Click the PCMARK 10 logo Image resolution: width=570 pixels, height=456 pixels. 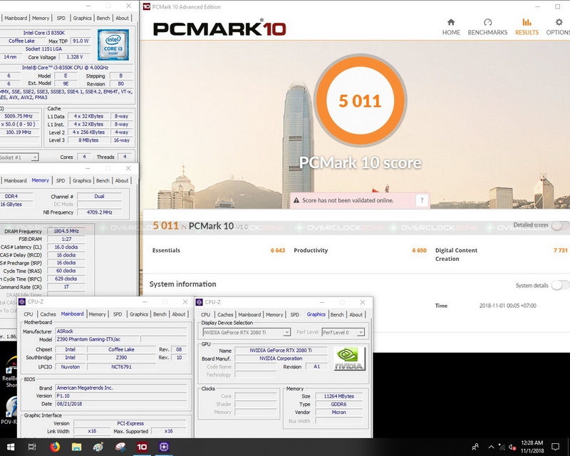tap(219, 28)
